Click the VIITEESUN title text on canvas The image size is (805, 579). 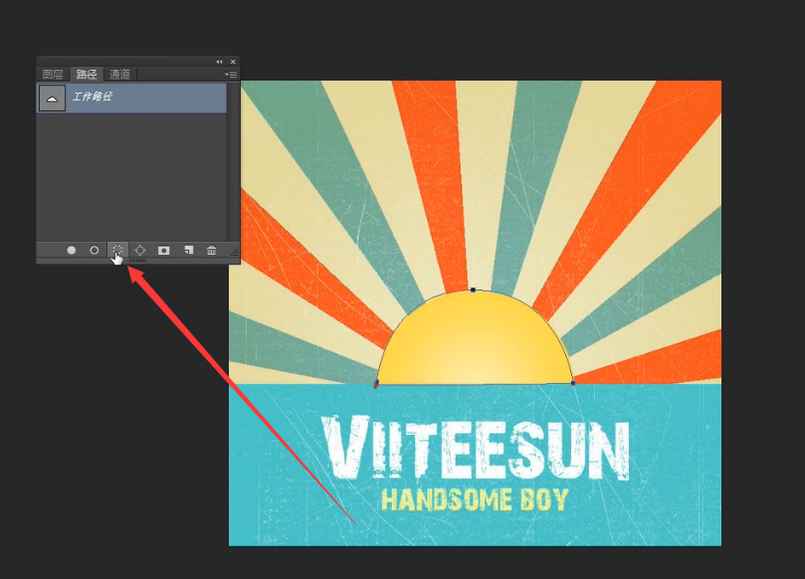pos(476,448)
